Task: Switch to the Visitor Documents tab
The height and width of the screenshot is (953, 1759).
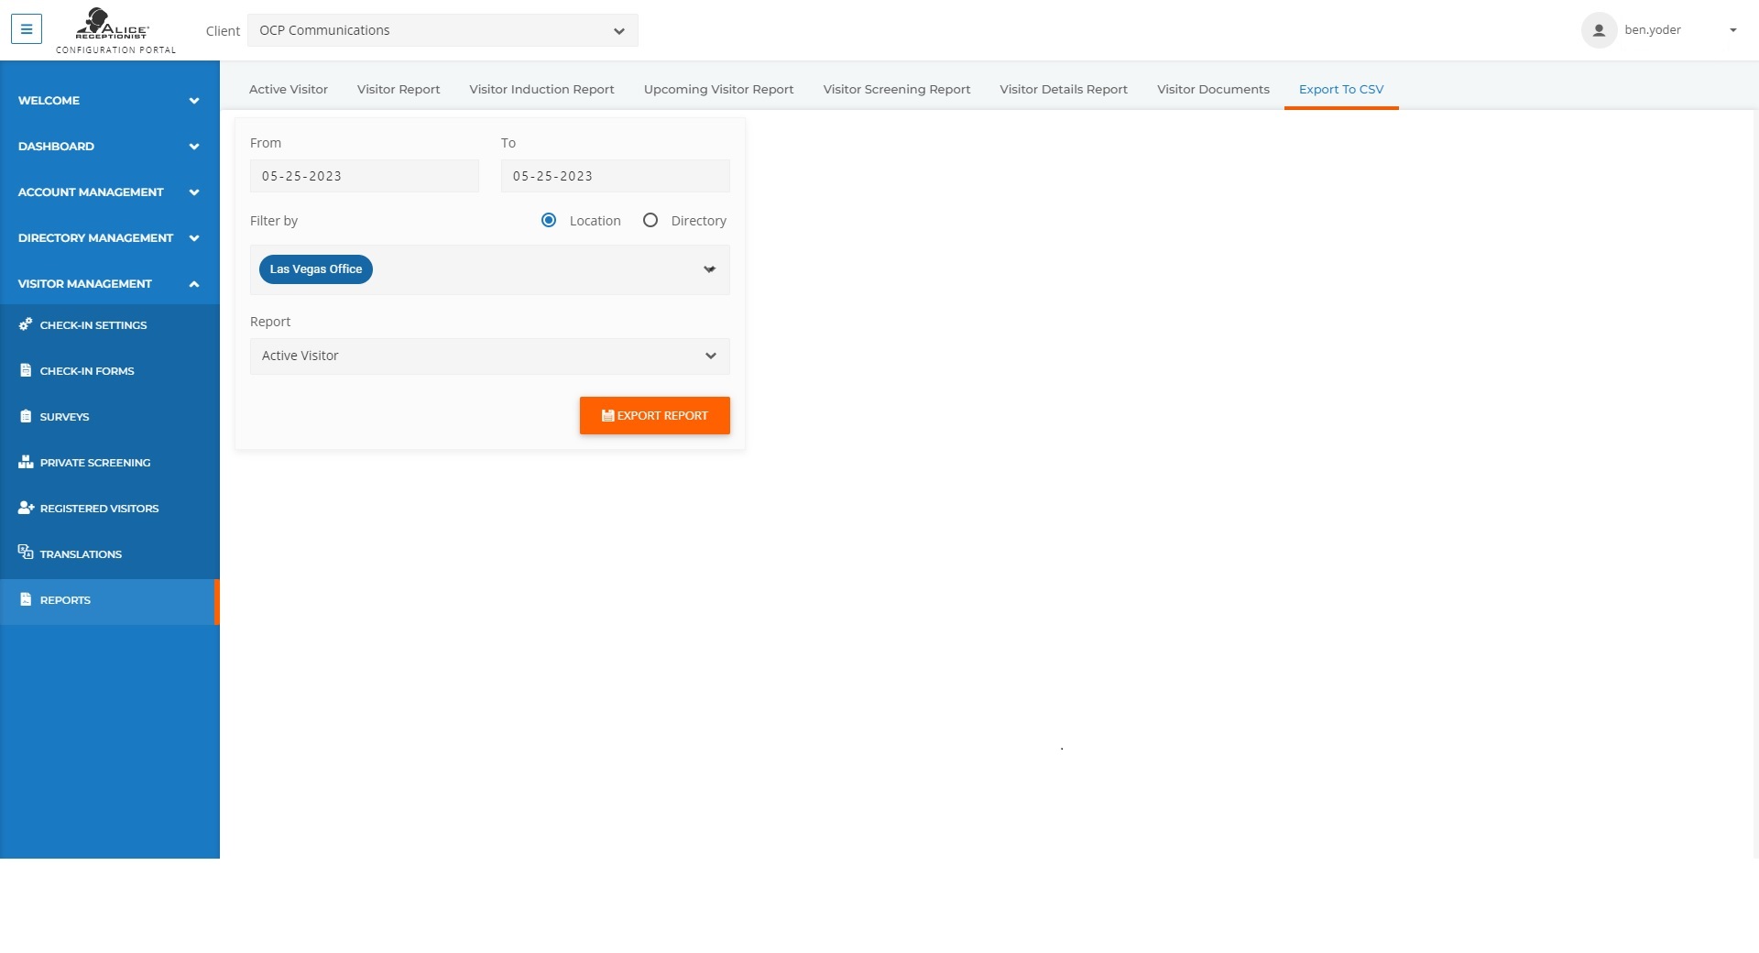Action: tap(1213, 90)
